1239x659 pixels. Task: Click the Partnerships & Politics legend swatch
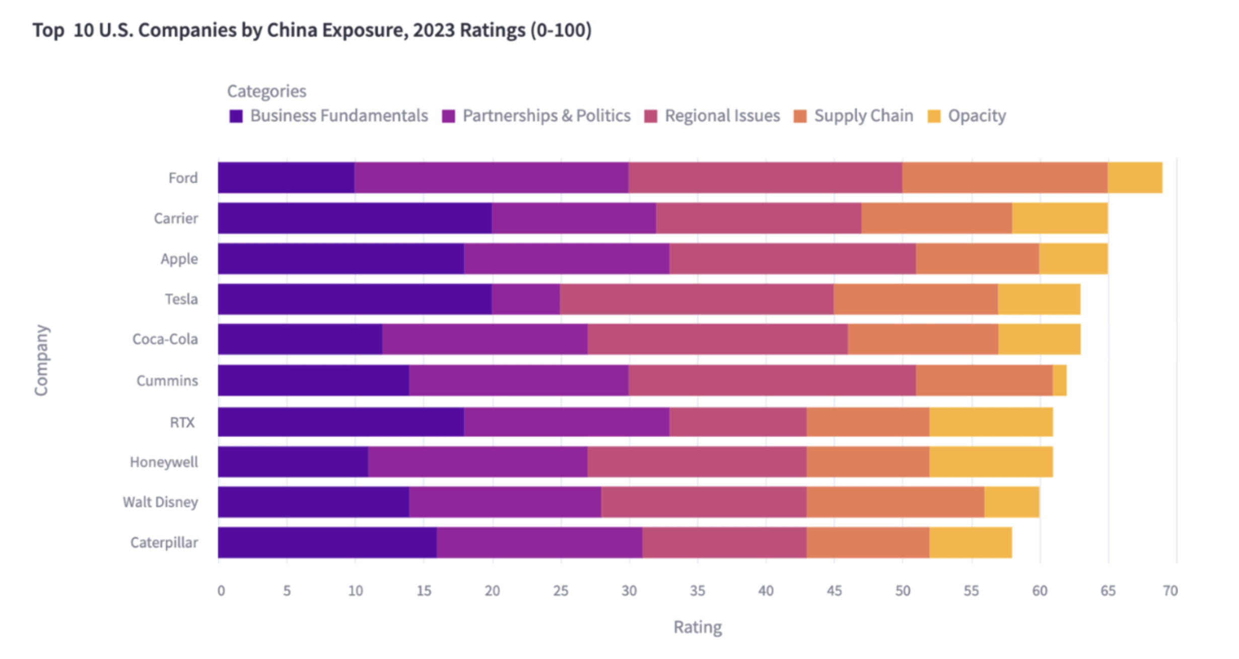[448, 116]
